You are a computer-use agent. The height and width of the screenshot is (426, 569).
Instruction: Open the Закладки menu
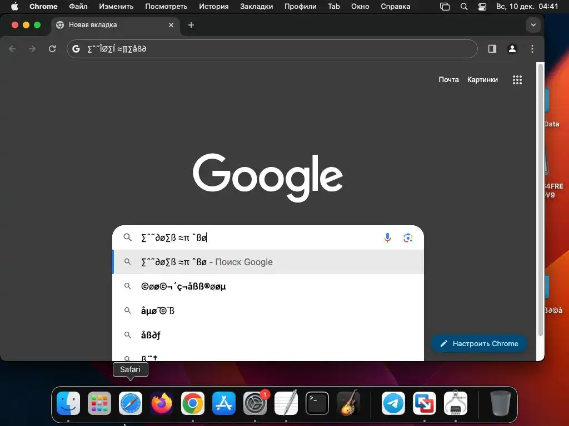(x=257, y=7)
